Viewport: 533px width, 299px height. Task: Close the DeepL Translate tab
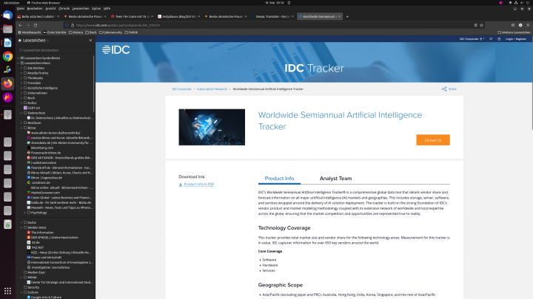pyautogui.click(x=292, y=16)
